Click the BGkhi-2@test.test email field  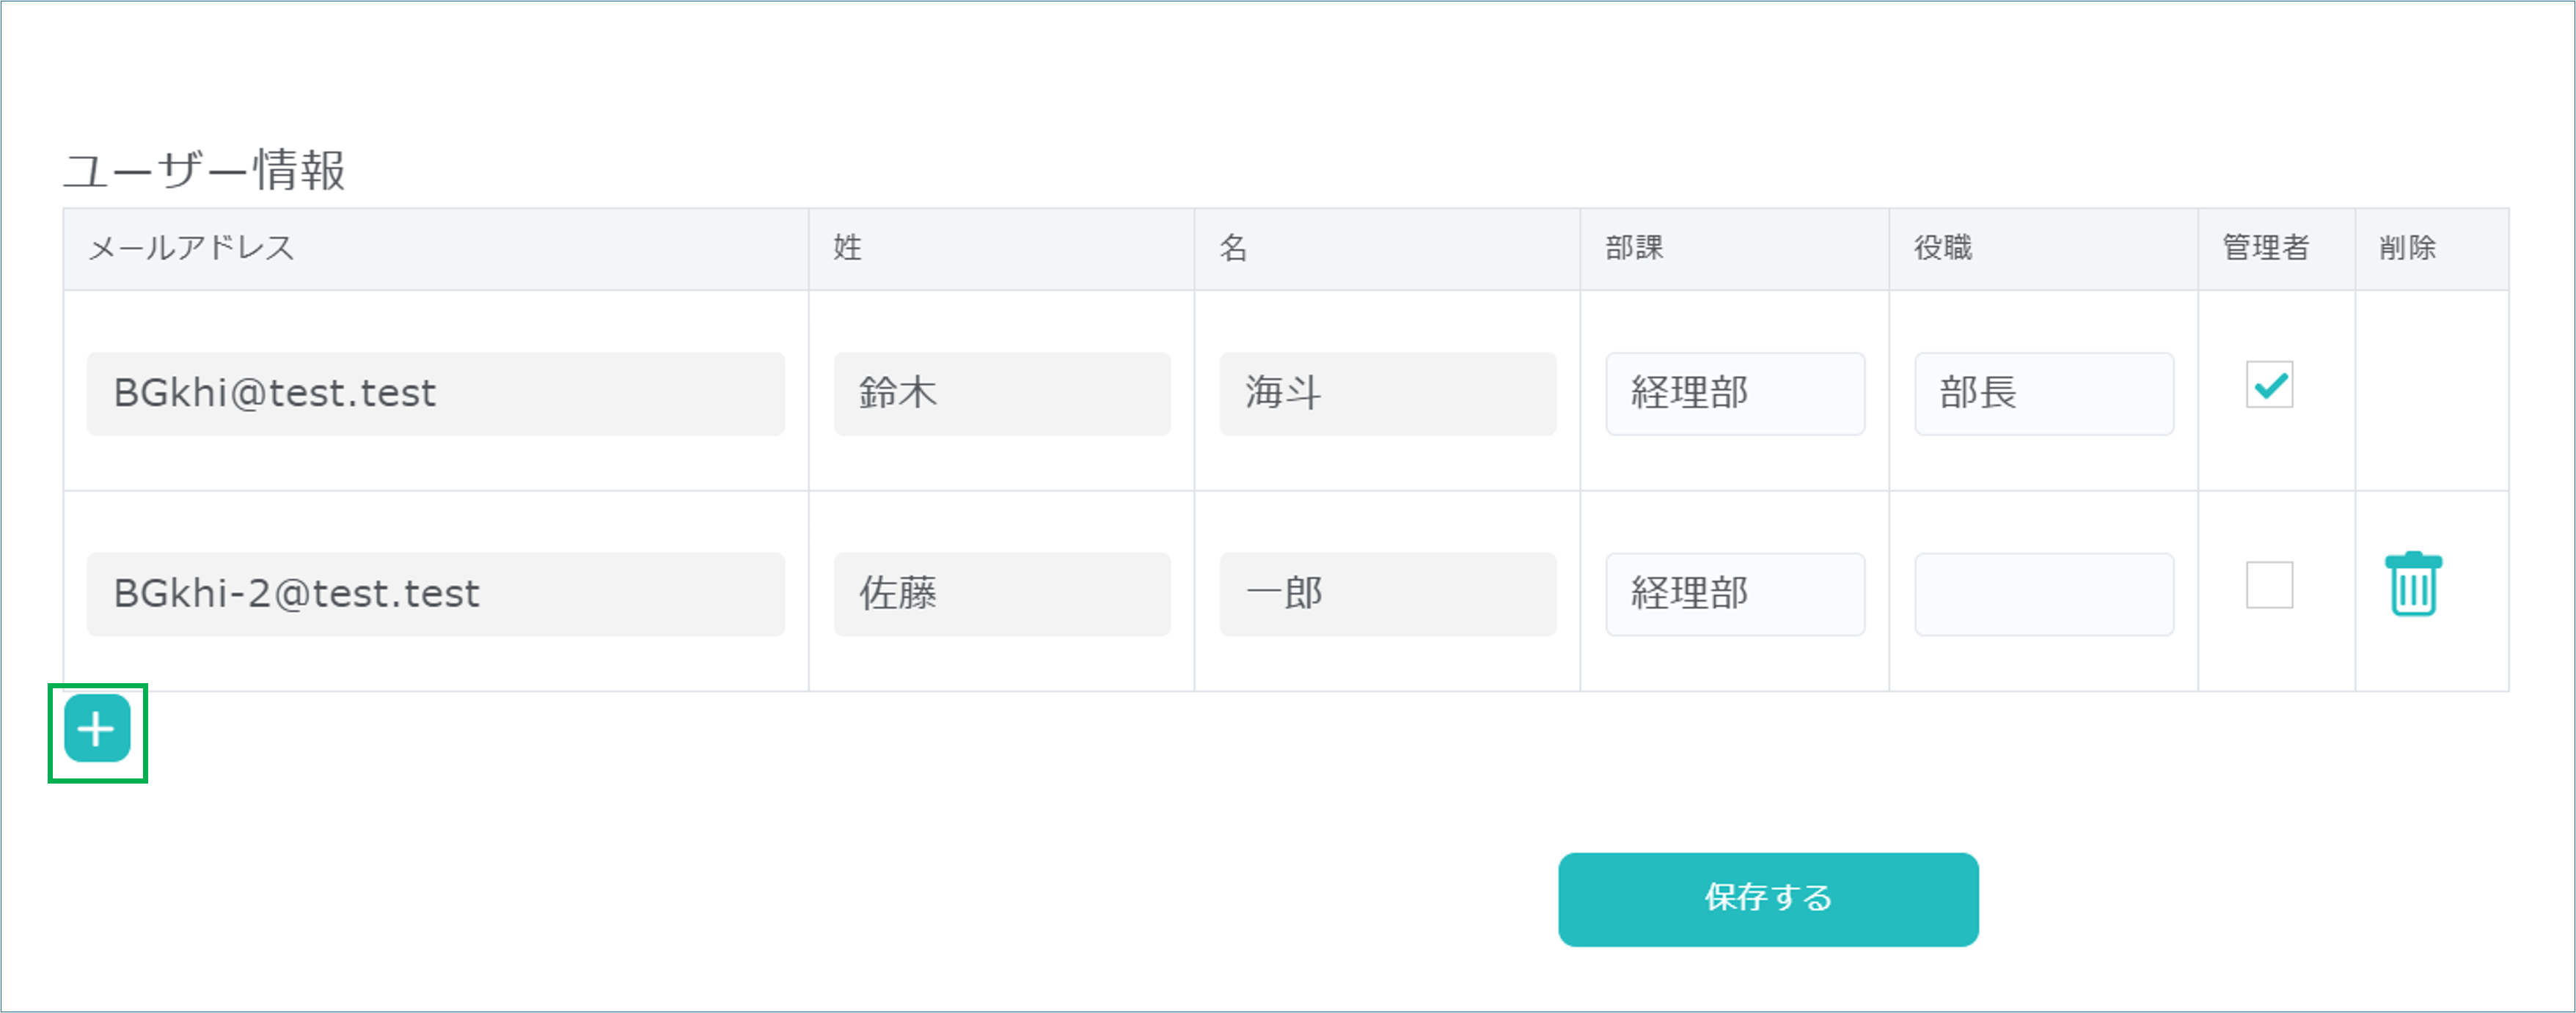click(435, 594)
